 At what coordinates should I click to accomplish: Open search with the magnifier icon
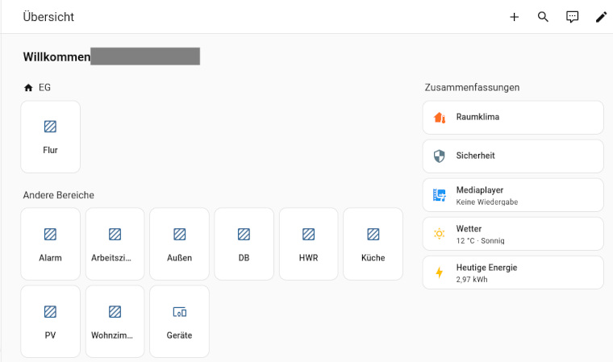(543, 17)
